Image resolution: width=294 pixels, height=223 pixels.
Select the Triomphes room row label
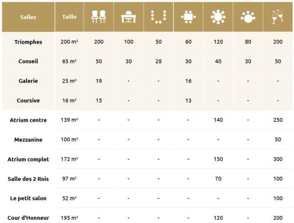coord(28,42)
